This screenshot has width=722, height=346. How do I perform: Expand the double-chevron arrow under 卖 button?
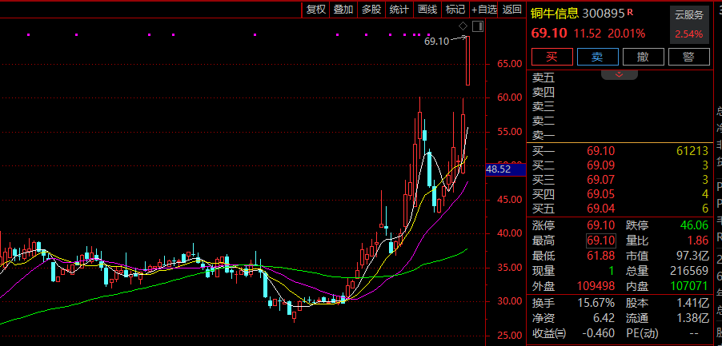click(620, 74)
